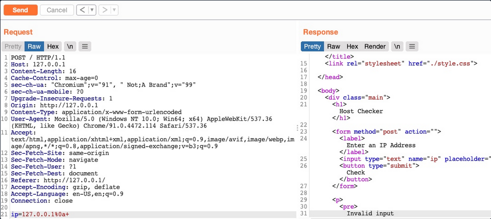Toggle non-printable characters (\n) in Response
The image size is (491, 219).
398,47
